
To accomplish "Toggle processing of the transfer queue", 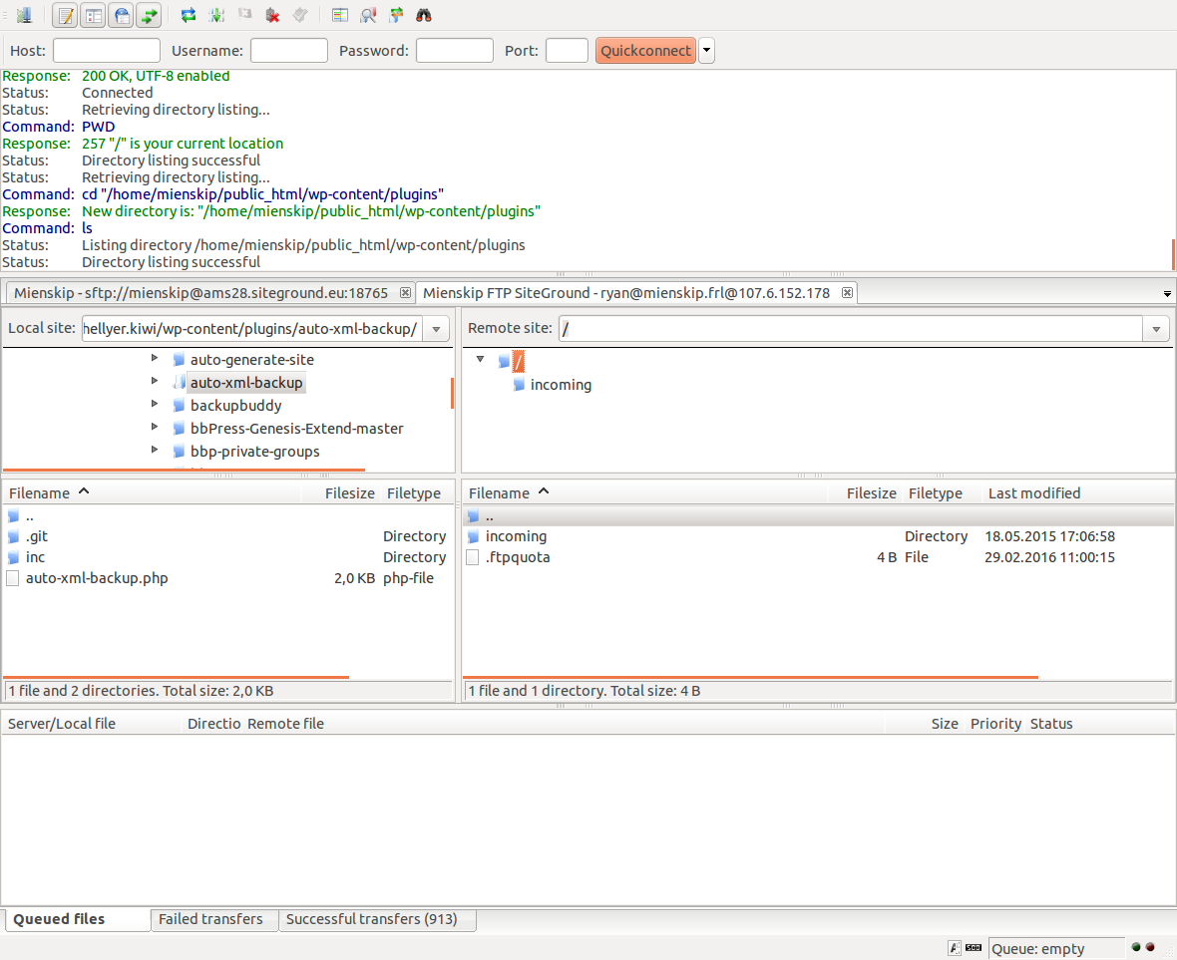I will click(216, 15).
